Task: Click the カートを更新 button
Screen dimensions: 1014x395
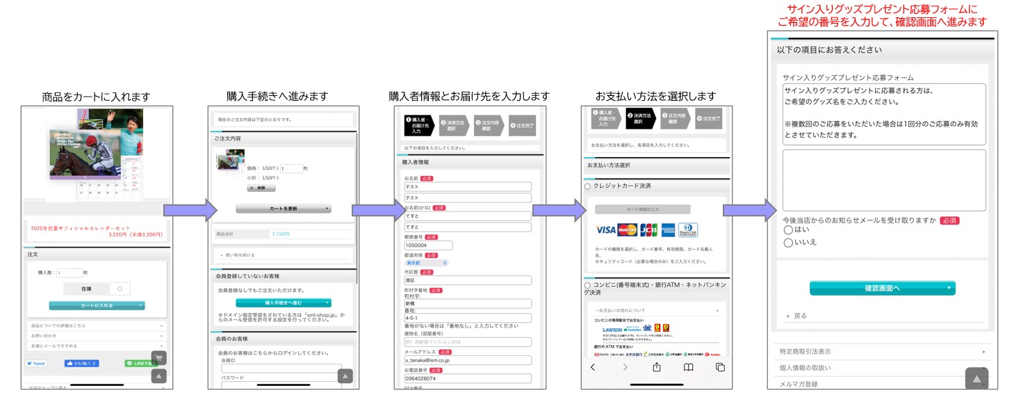Action: click(x=284, y=209)
